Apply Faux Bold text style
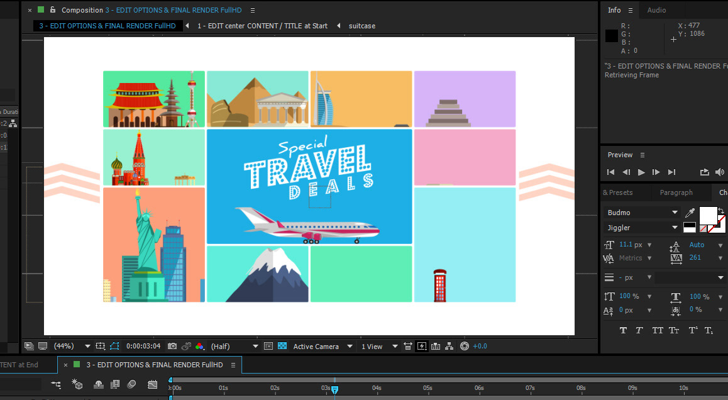 pyautogui.click(x=624, y=330)
